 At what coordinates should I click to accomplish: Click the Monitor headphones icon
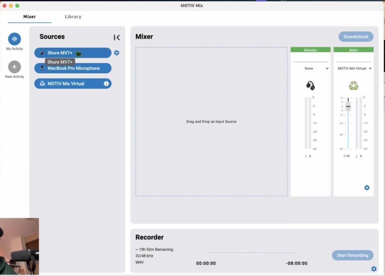310,86
